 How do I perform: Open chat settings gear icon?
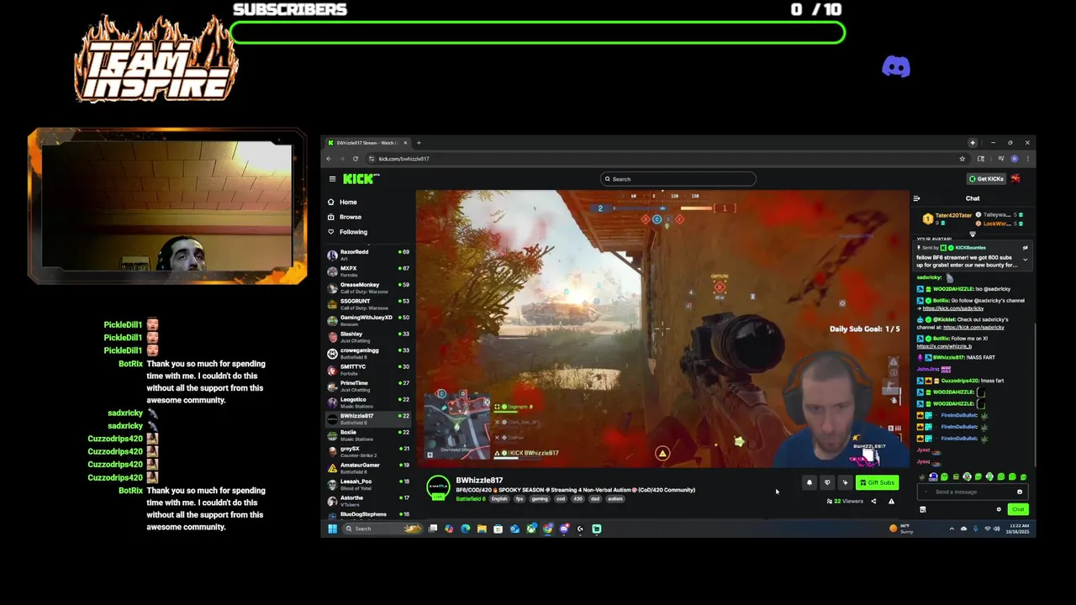click(x=999, y=509)
